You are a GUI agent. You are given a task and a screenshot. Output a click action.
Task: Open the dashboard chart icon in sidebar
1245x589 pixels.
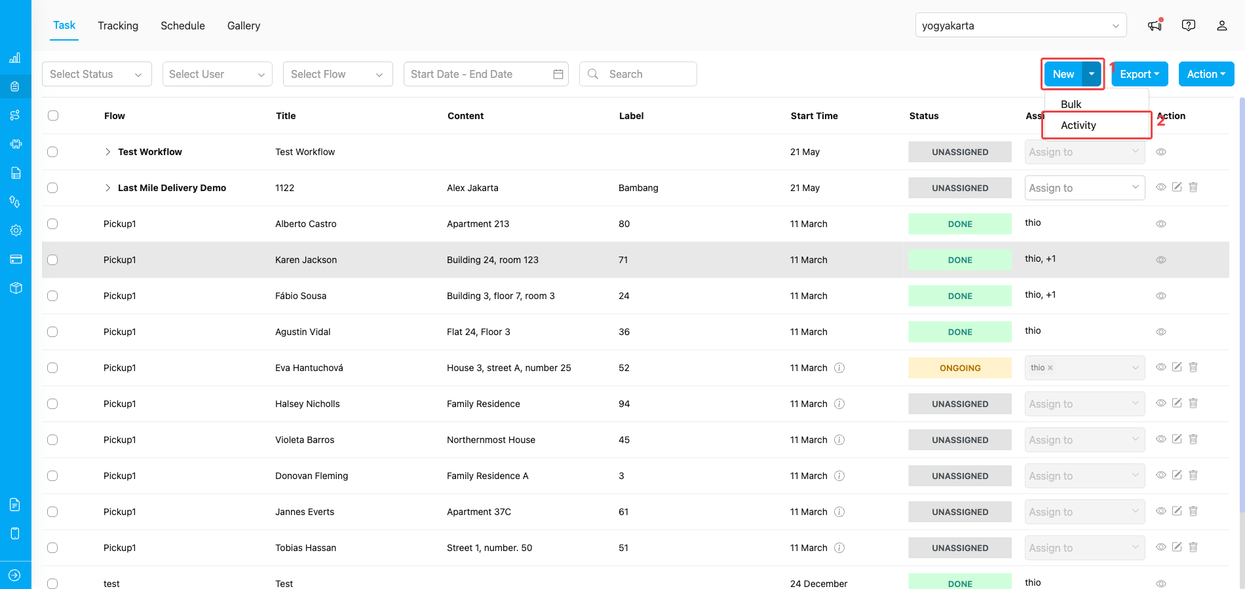point(15,58)
